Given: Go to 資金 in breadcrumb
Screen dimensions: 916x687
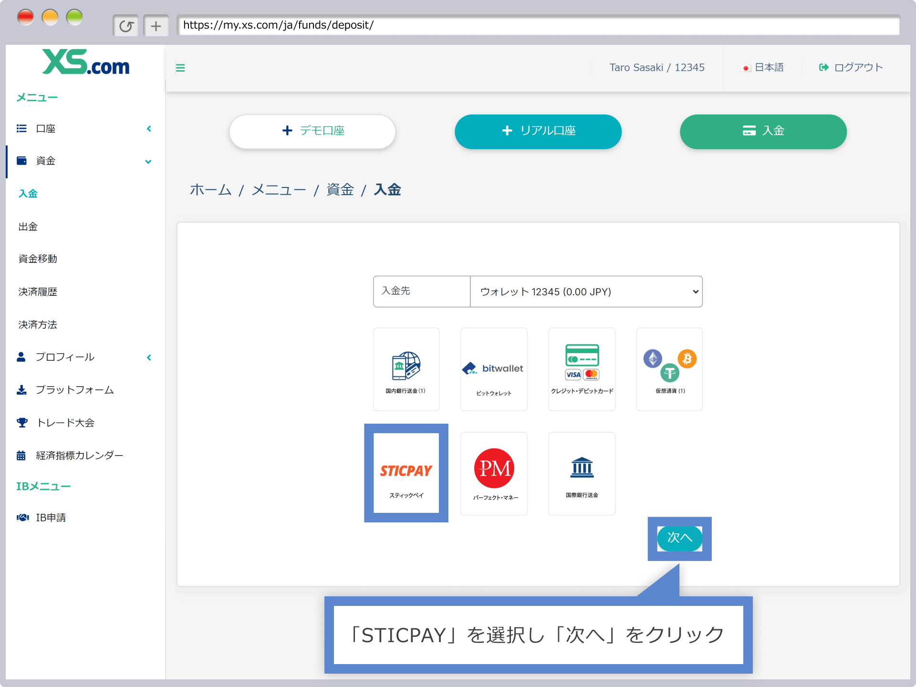Looking at the screenshot, I should 341,190.
